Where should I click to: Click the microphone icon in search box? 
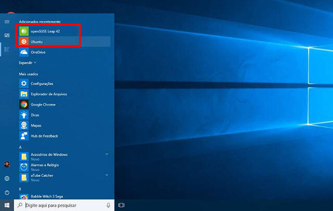coord(108,205)
